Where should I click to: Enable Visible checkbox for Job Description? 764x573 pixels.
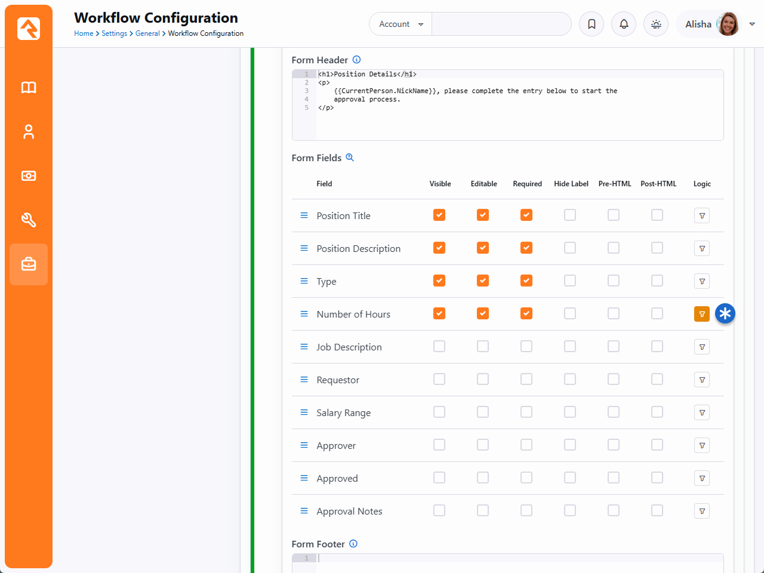[x=439, y=346]
